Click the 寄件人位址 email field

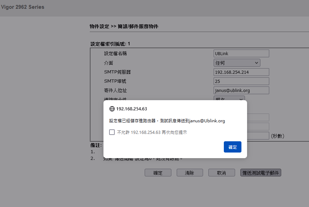click(241, 90)
